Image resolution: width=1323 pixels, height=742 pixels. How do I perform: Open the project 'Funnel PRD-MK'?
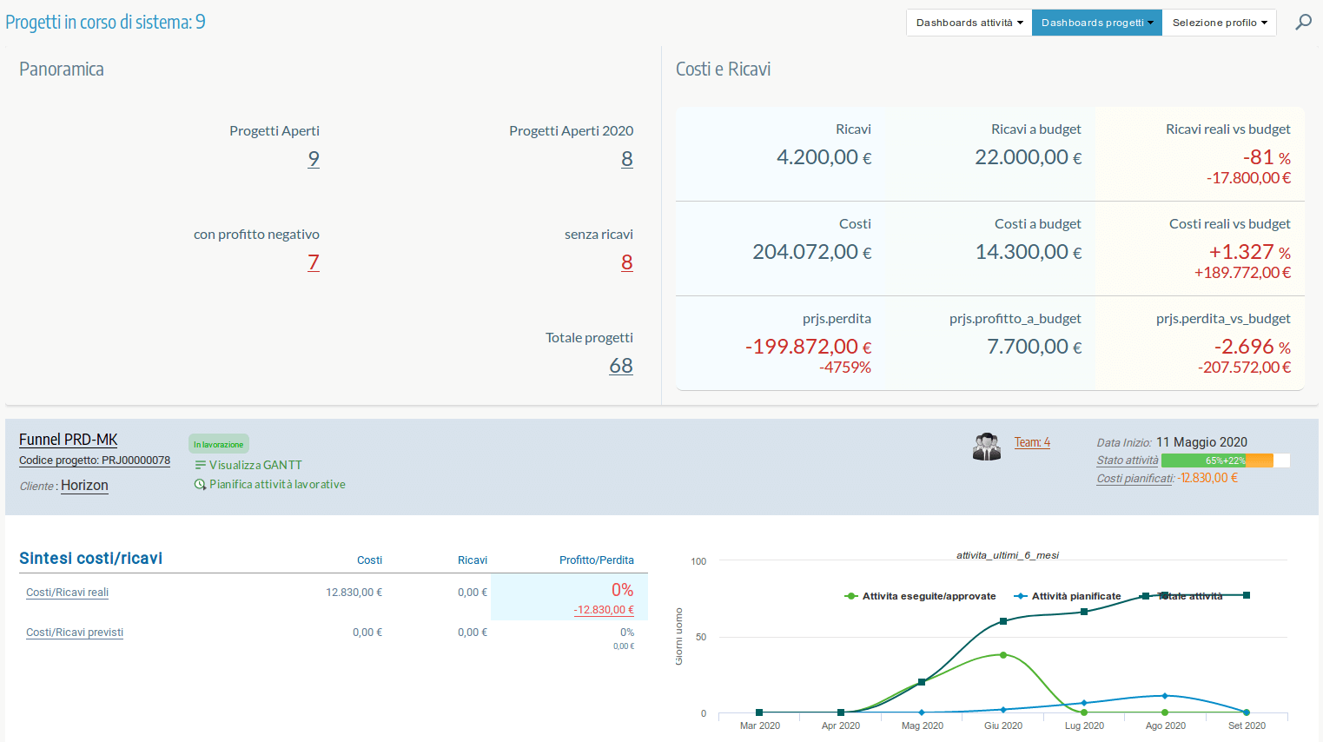point(68,440)
